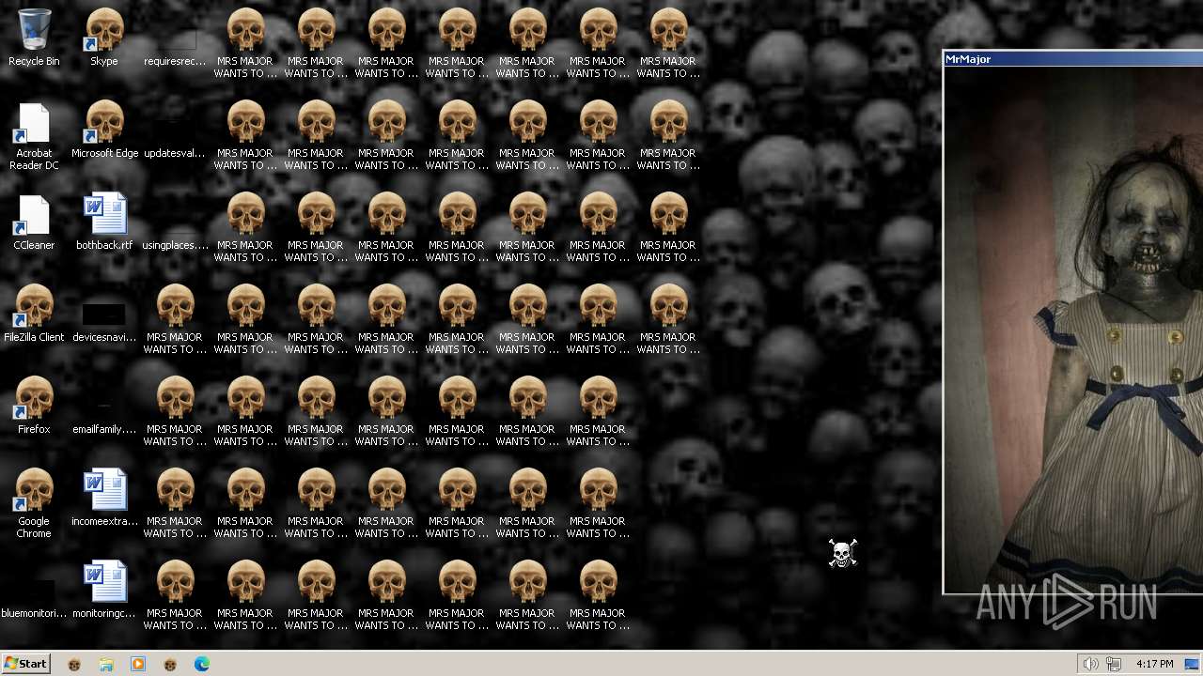The image size is (1203, 676).
Task: Launch Windows Media Player from the taskbar
Action: [x=138, y=664]
